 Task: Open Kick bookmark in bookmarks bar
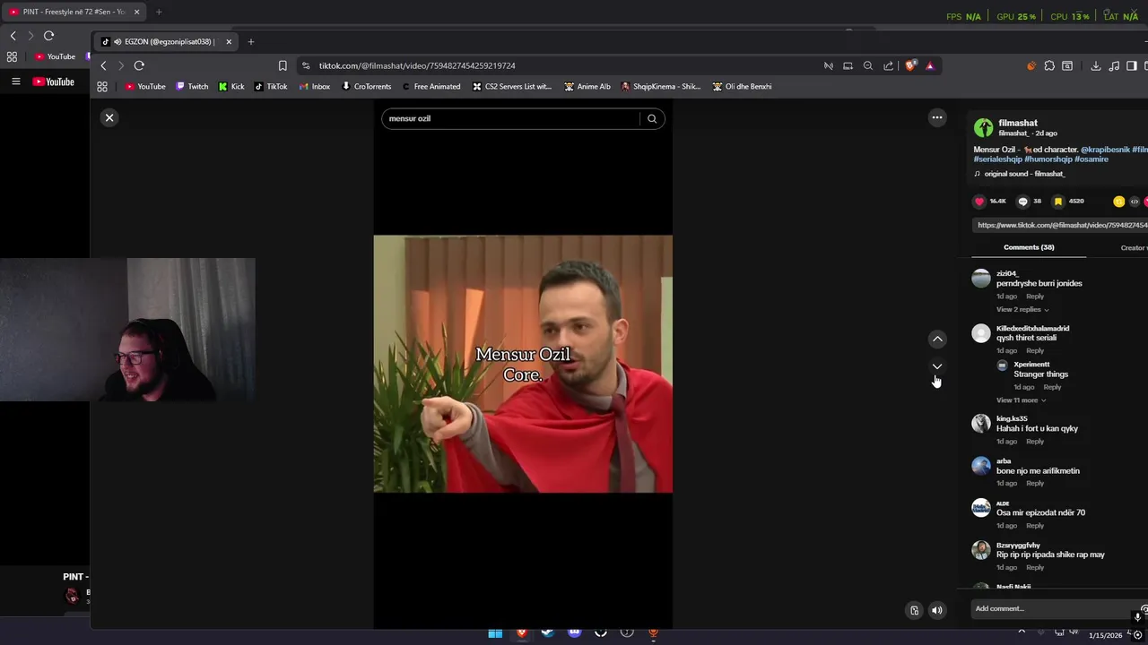tap(231, 87)
